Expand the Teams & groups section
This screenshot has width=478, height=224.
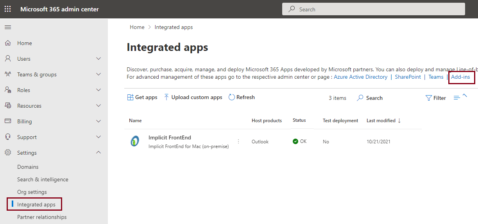[98, 74]
